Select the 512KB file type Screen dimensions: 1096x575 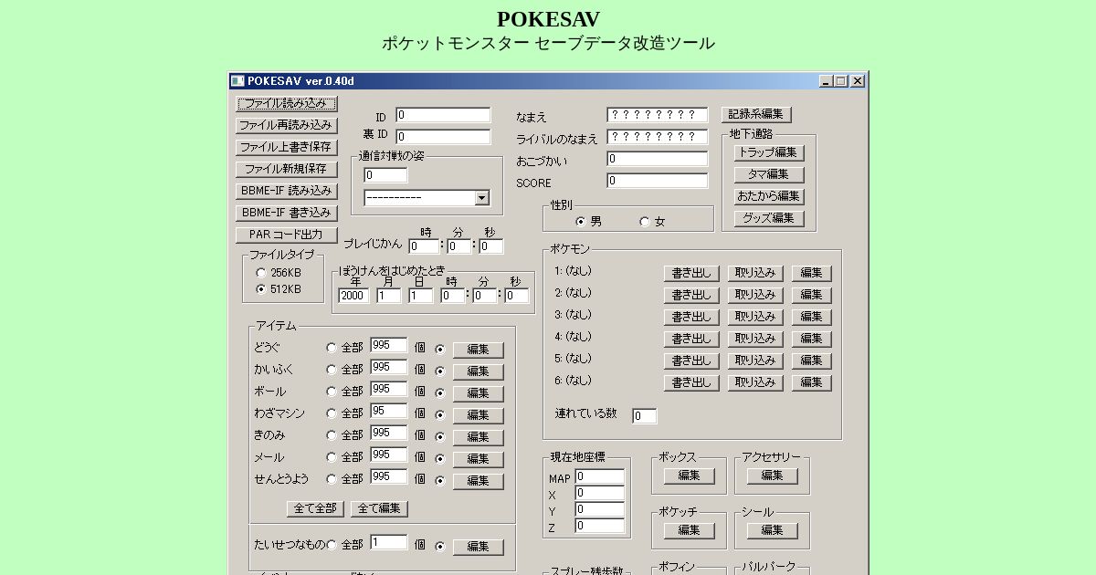coord(262,289)
